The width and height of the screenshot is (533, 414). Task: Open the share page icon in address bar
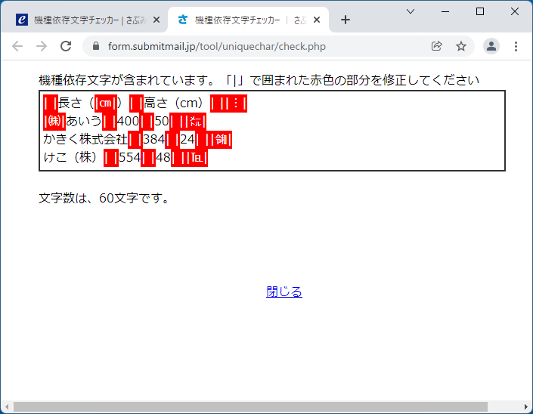[436, 46]
